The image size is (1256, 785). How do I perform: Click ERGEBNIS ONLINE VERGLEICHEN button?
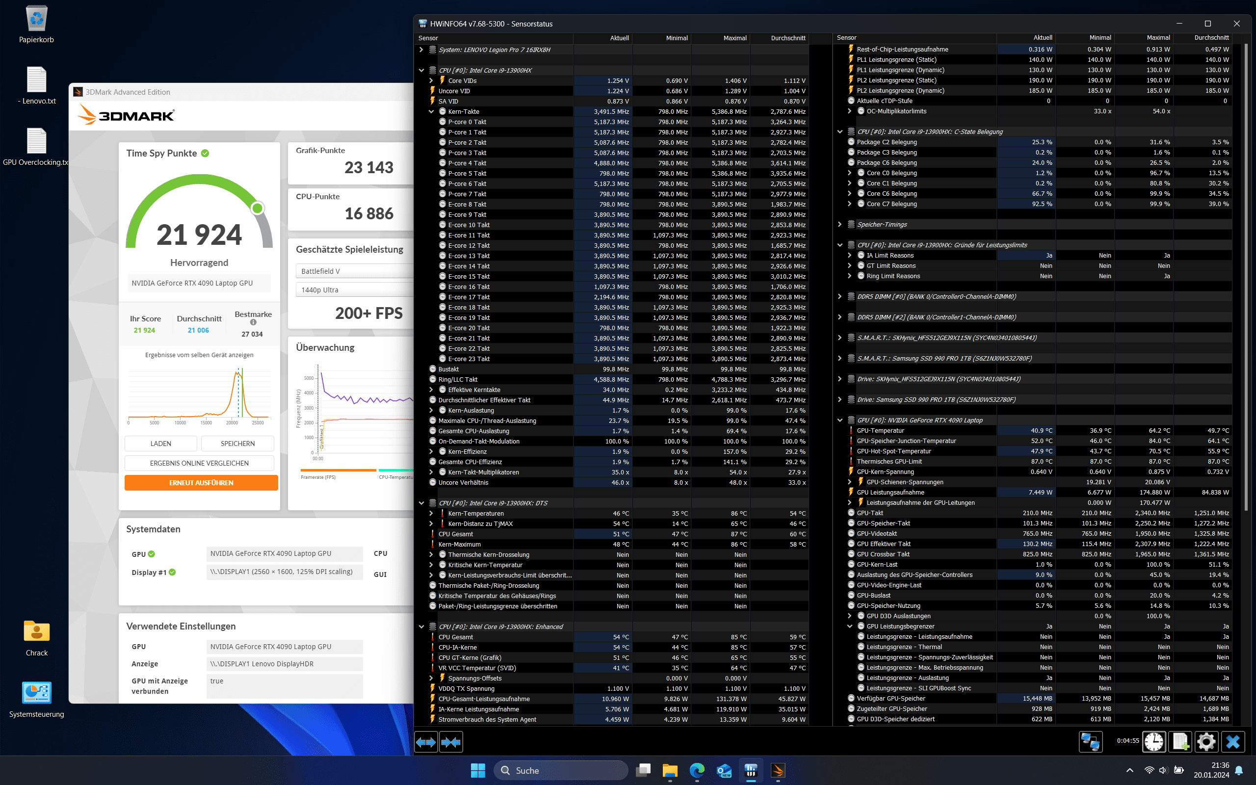coord(199,463)
